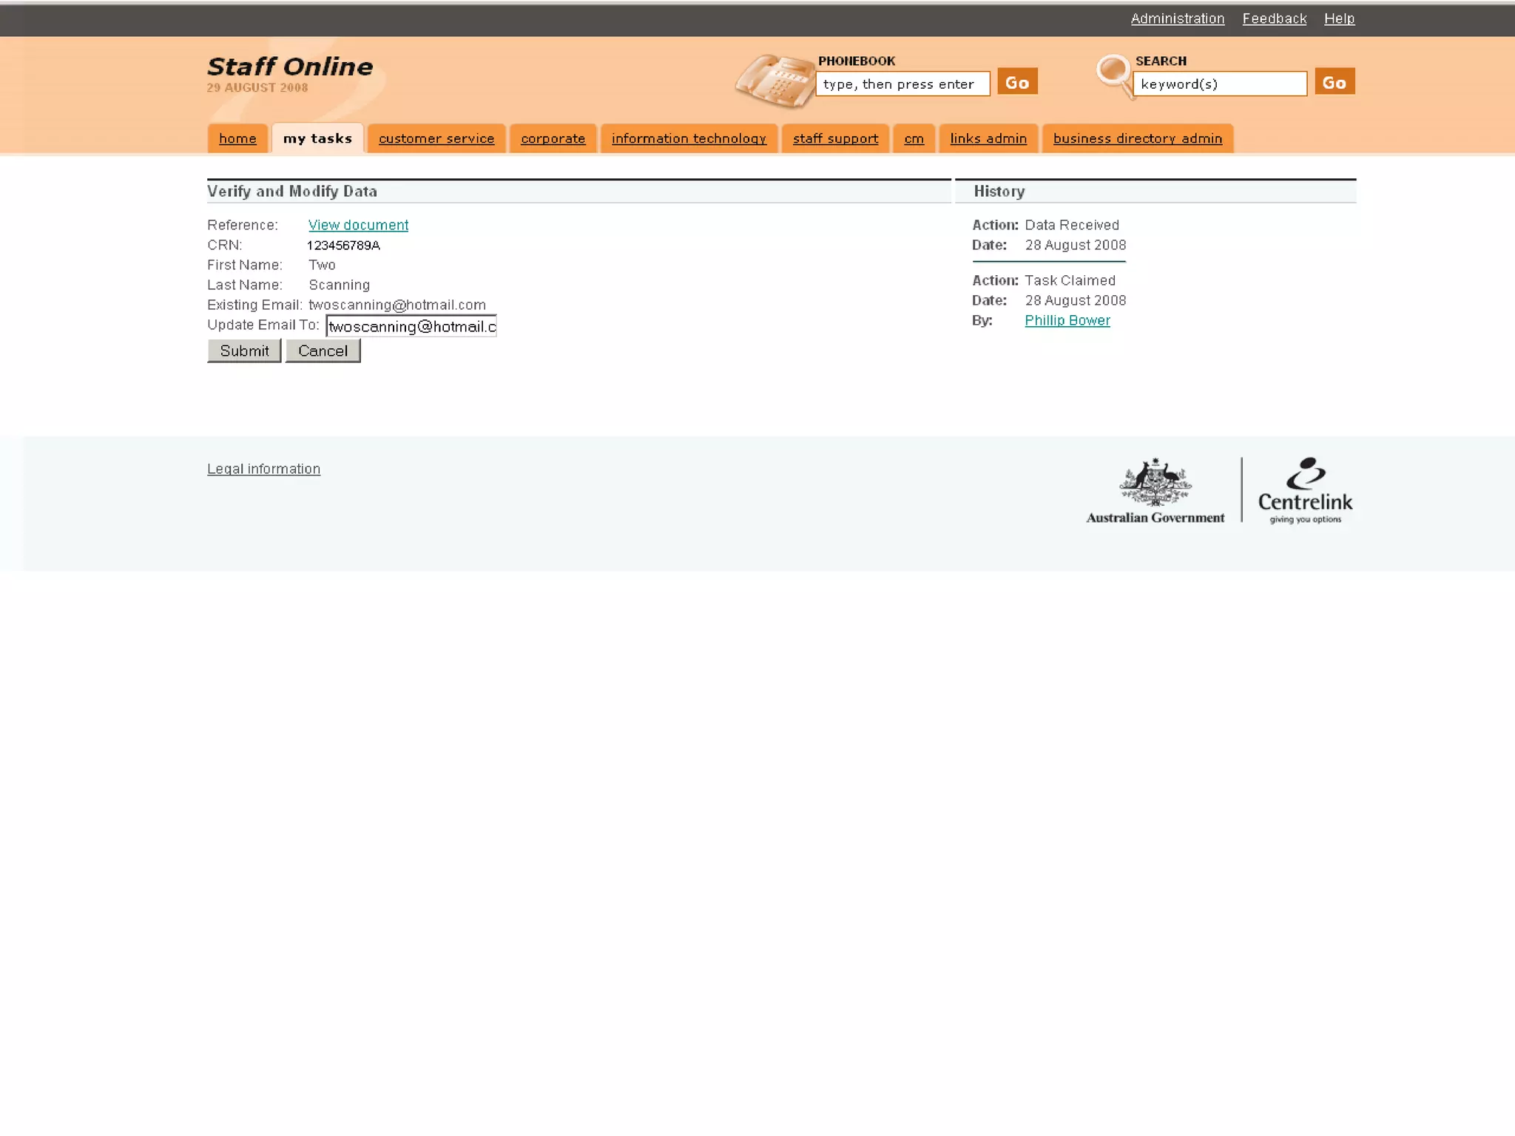Click the phonebook telephone icon
1515x1136 pixels.
(x=774, y=81)
